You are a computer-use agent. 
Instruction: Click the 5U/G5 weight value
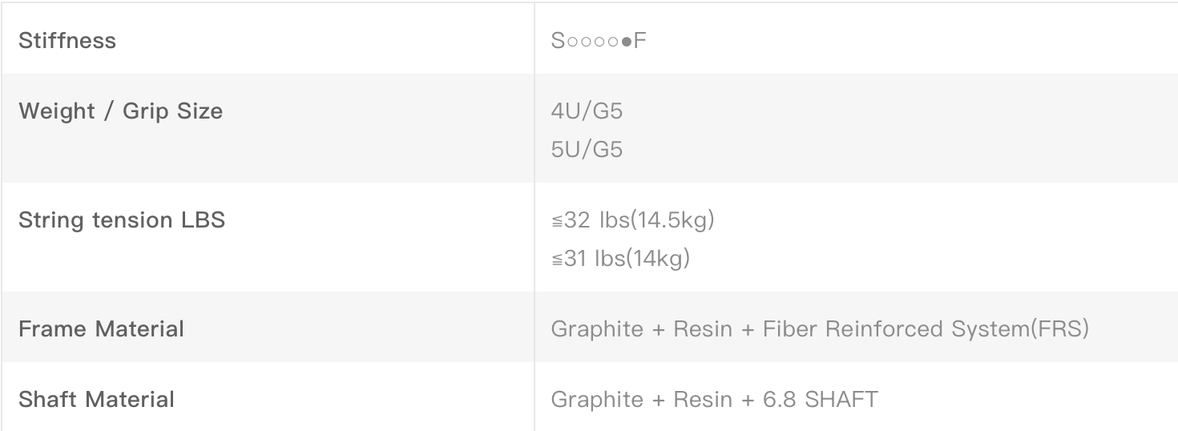tap(587, 150)
